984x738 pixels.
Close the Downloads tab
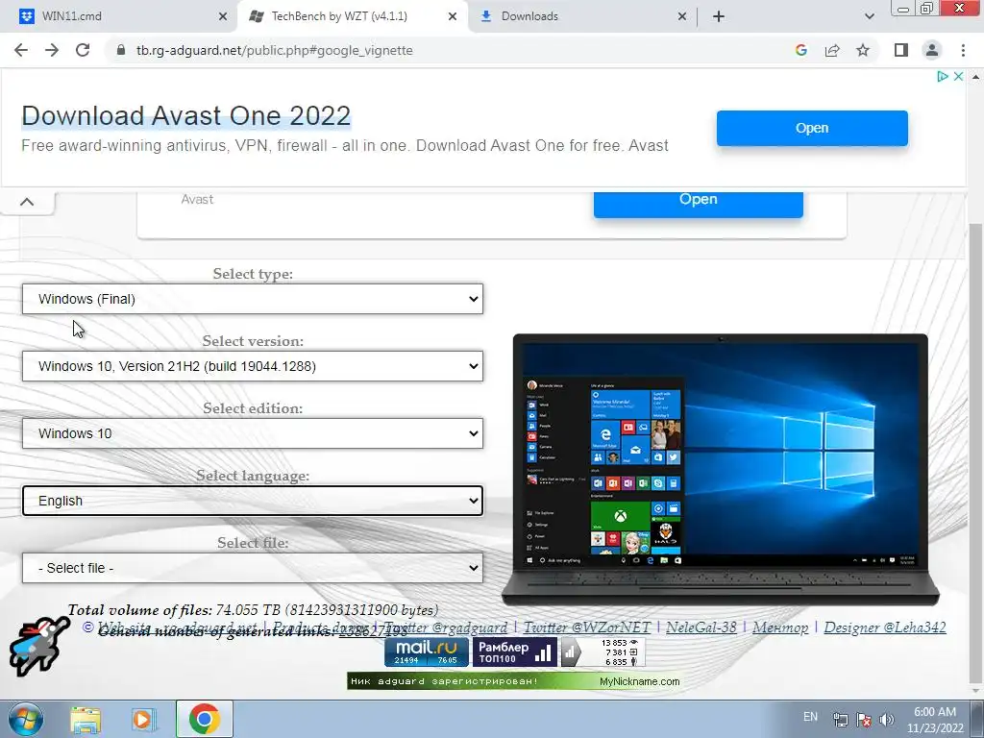681,17
